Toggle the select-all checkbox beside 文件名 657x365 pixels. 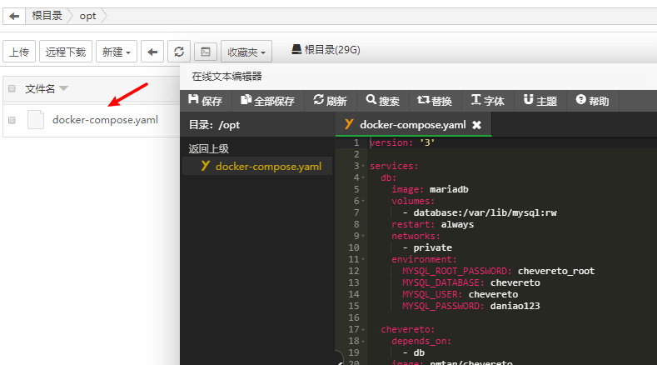tap(12, 88)
